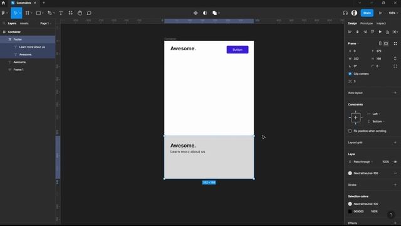Open Move tool options arrow
The image size is (401, 226).
pos(20,13)
